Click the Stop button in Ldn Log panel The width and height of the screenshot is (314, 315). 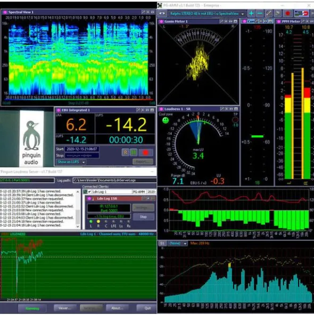(143, 217)
